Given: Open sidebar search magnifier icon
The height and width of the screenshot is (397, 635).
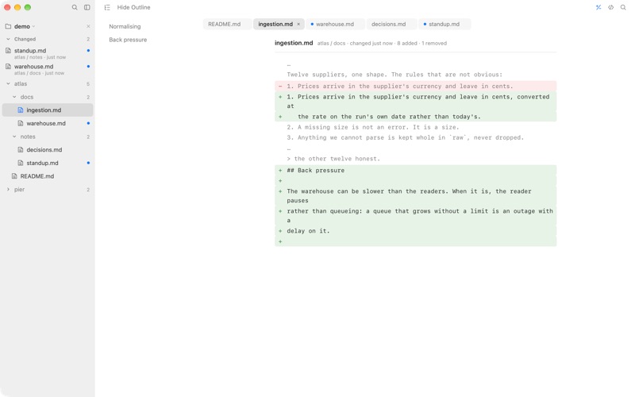Looking at the screenshot, I should pos(75,7).
